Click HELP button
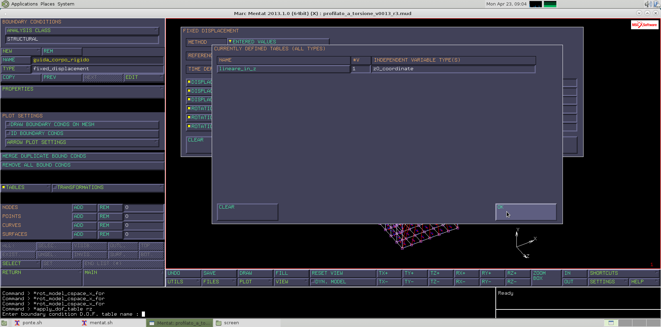661x327 pixels. 644,282
